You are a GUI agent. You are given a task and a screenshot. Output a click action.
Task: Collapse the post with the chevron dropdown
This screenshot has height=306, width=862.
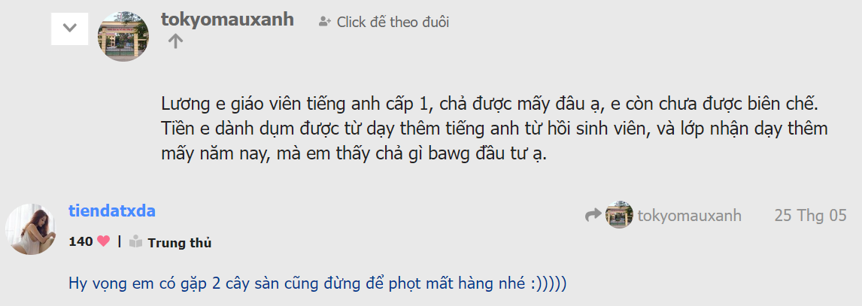tap(69, 28)
